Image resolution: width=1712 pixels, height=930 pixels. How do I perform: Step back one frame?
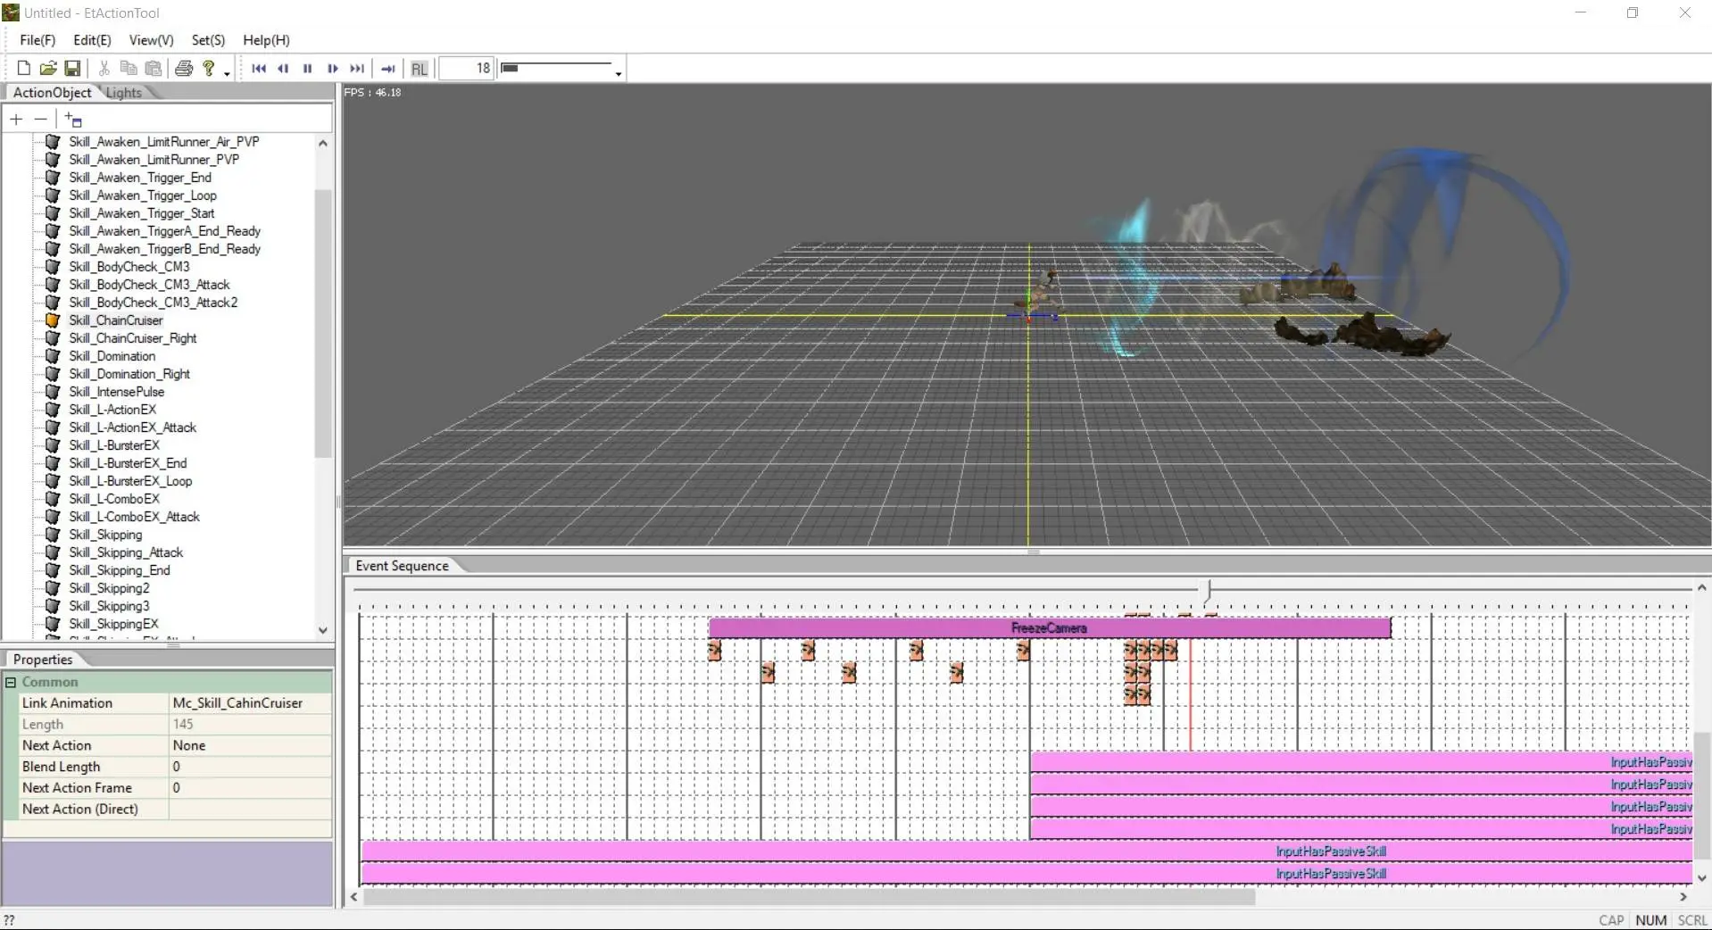[x=283, y=68]
